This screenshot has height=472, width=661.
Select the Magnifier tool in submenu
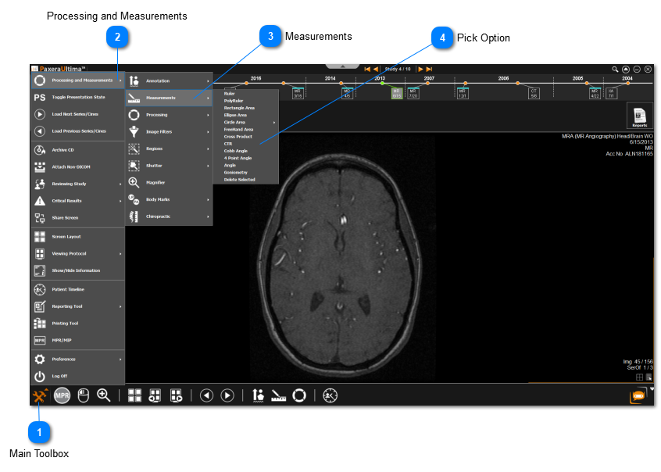pyautogui.click(x=155, y=182)
